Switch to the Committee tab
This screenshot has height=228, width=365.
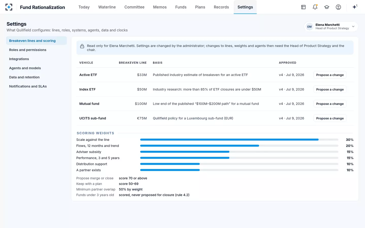pos(134,7)
